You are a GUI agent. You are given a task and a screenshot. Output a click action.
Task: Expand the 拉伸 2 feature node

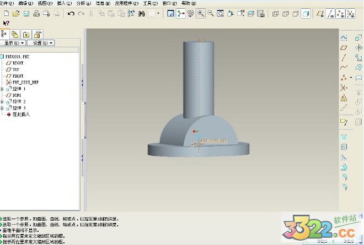click(x=2, y=101)
